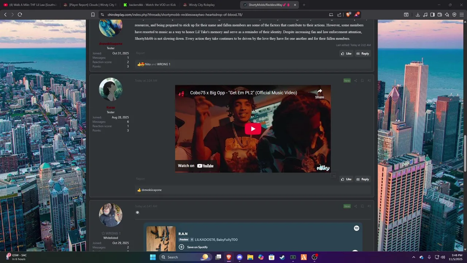Share the embedded YouTube video
Screen dimensions: 467x263
(x=319, y=94)
